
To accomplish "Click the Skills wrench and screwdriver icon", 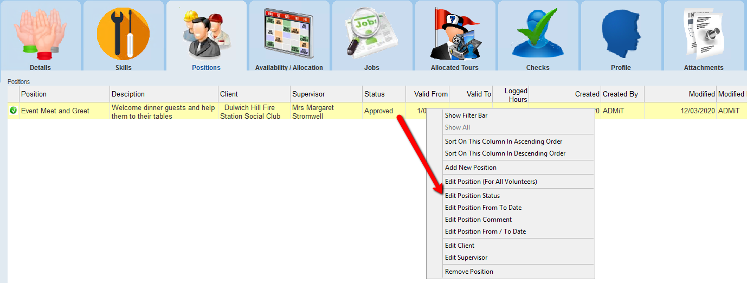I will click(x=123, y=34).
